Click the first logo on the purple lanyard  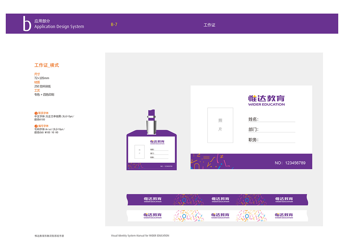tap(153, 199)
